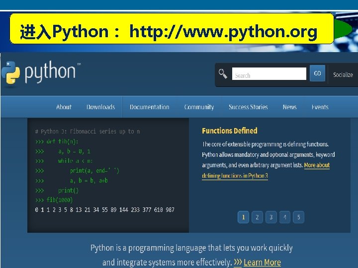The height and width of the screenshot is (268, 358).
Task: Open the Downloads menu
Action: 100,107
